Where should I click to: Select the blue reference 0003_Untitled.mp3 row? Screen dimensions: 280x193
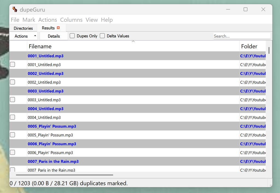[138, 91]
